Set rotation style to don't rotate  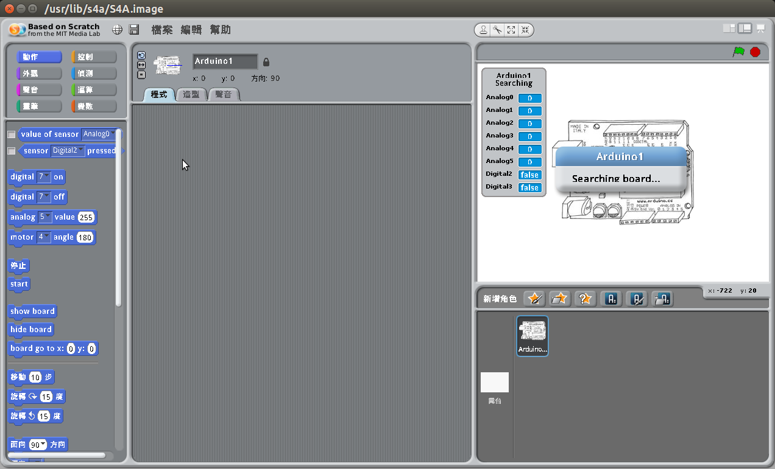(141, 75)
